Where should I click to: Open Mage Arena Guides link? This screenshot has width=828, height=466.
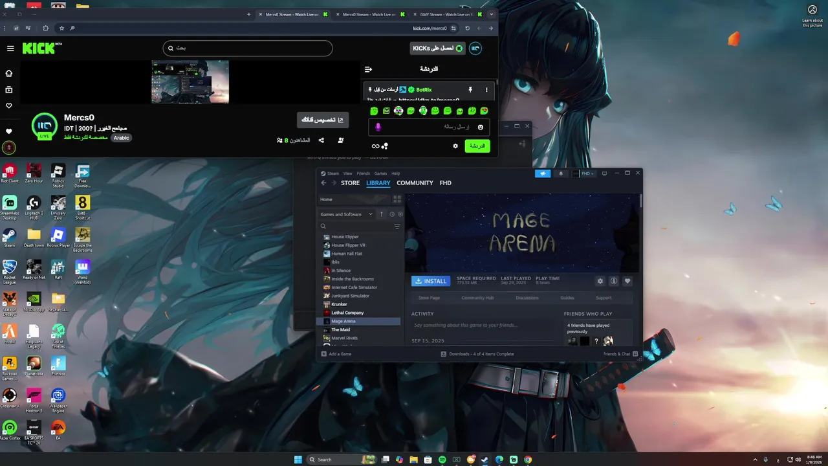coord(567,298)
